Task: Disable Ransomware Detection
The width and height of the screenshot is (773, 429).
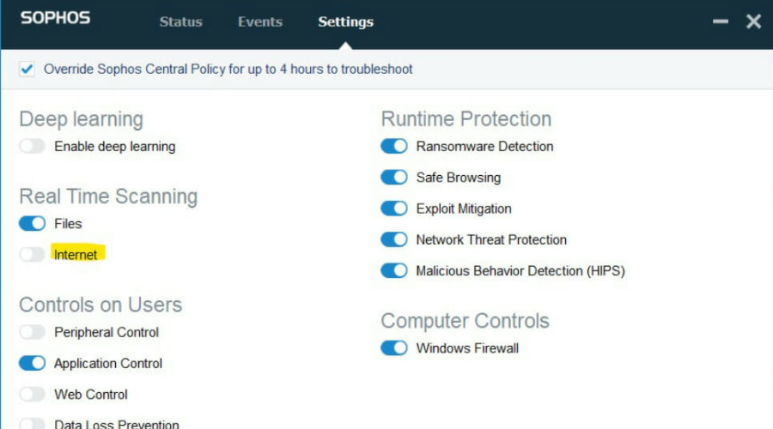Action: coord(394,146)
